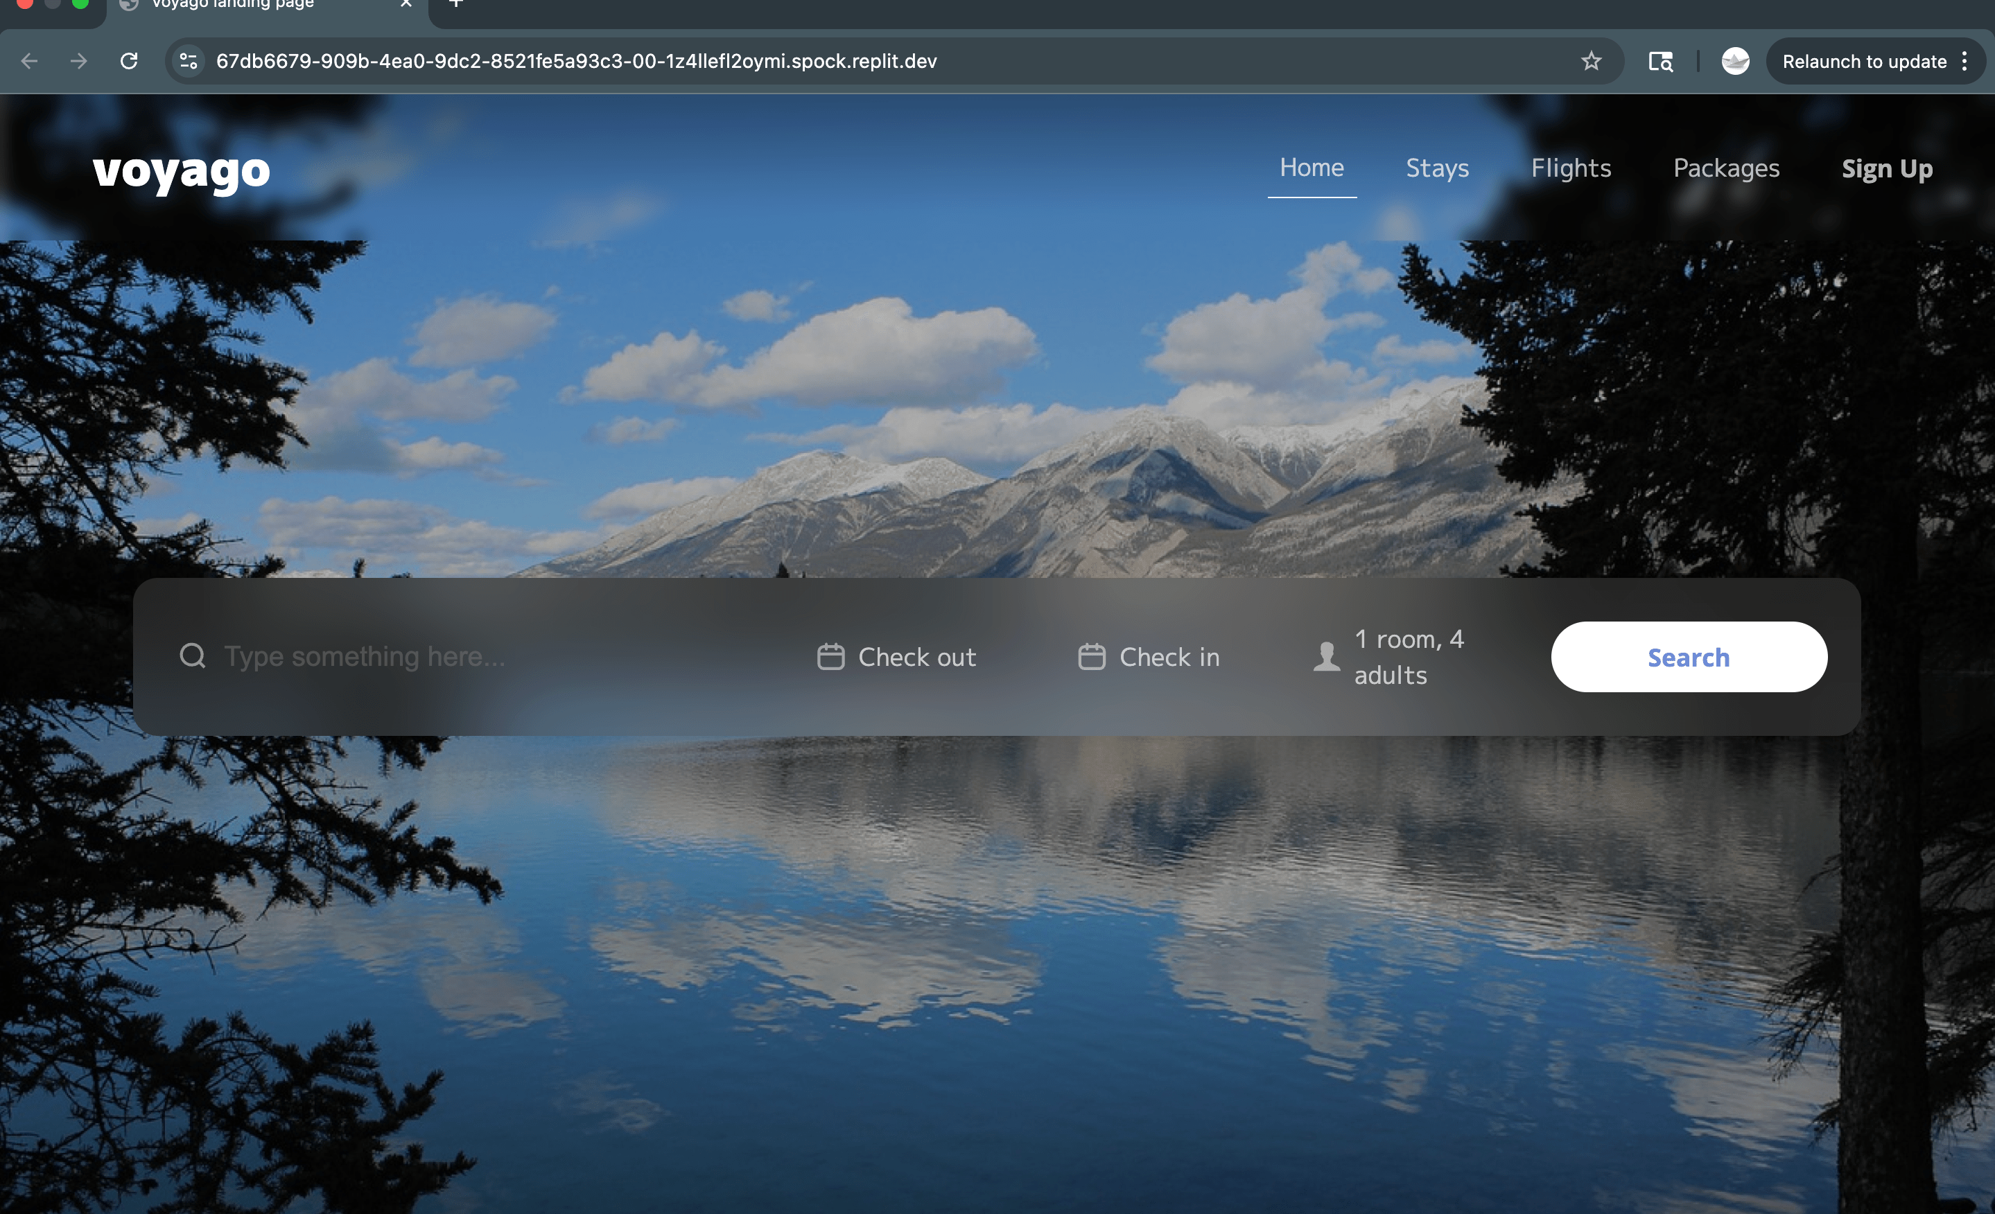Go to Packages in the navbar
The height and width of the screenshot is (1214, 1995).
pos(1726,168)
